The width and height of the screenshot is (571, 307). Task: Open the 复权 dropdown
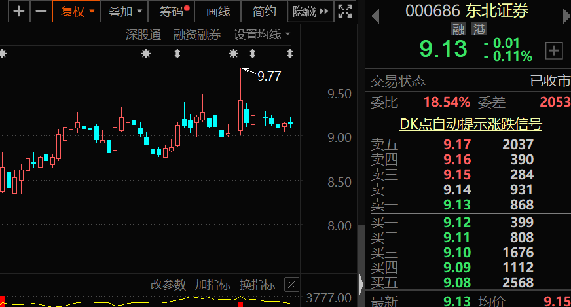[x=77, y=11]
